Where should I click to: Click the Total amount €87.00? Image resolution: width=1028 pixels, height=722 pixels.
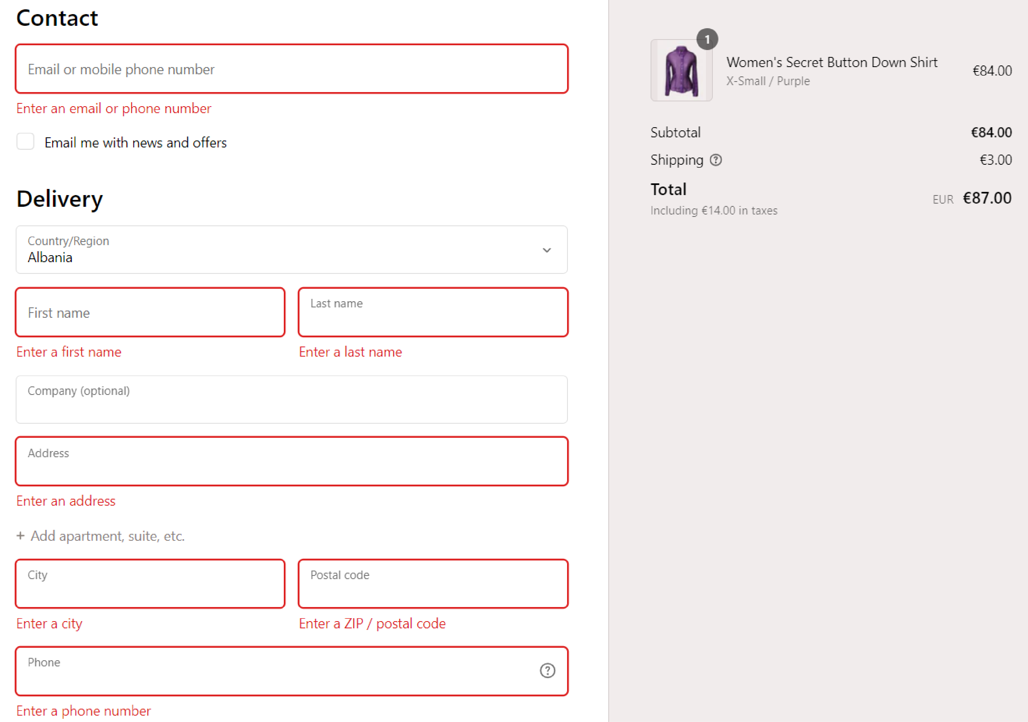(987, 198)
